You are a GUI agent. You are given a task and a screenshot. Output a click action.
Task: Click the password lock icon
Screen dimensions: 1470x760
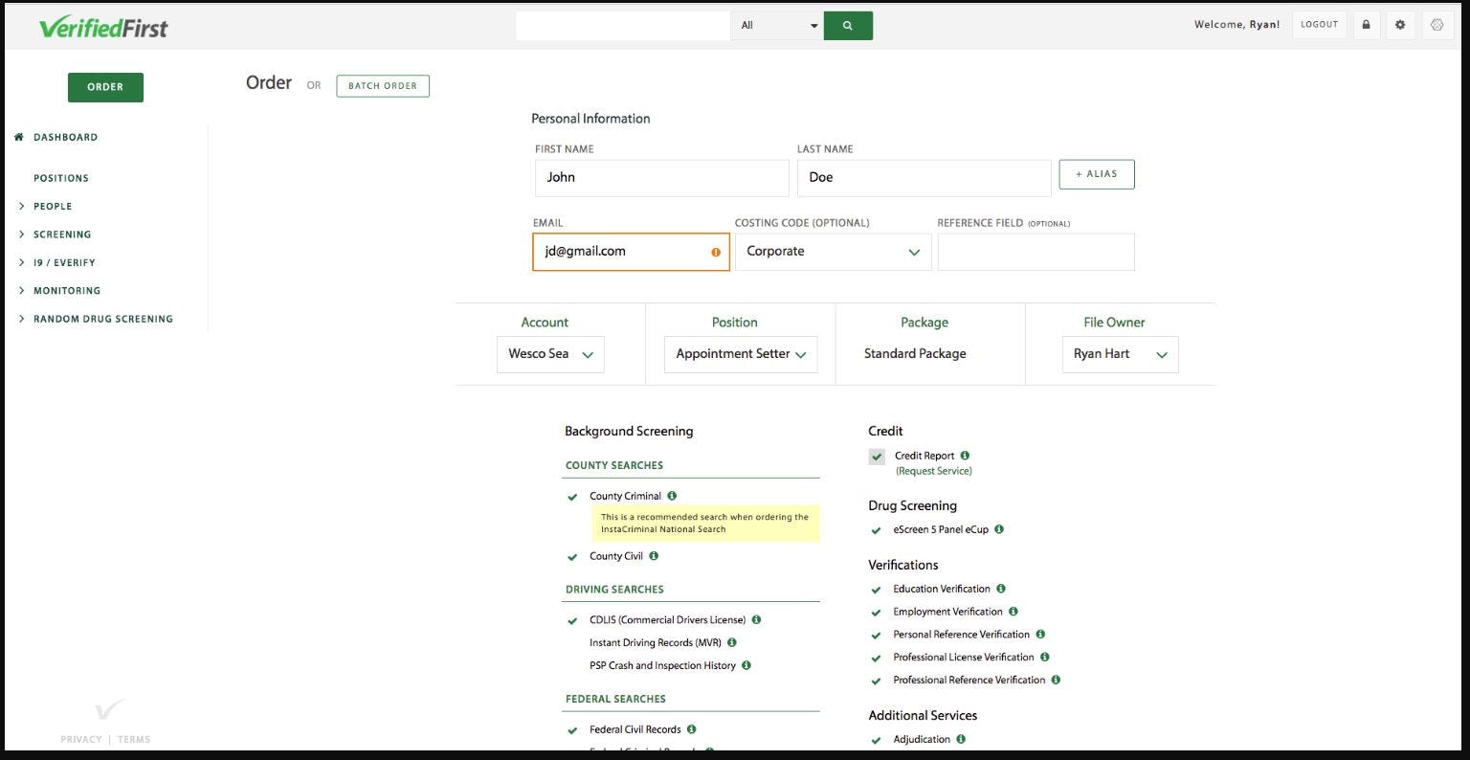coord(1366,24)
